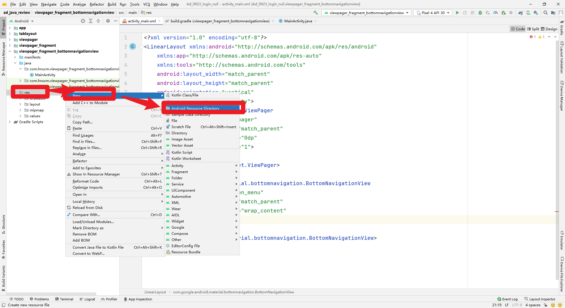The width and height of the screenshot is (565, 308).
Task: Expand the manifests folder
Action: (15, 57)
